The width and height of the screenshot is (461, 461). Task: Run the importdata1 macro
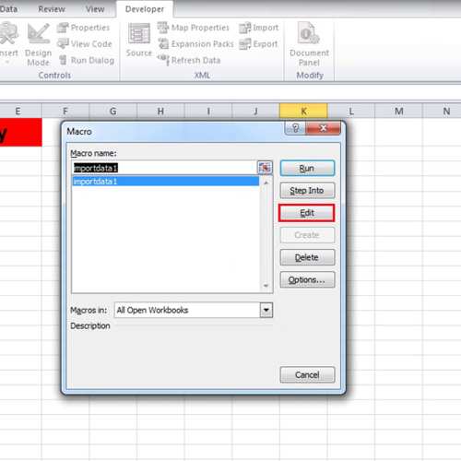[307, 168]
